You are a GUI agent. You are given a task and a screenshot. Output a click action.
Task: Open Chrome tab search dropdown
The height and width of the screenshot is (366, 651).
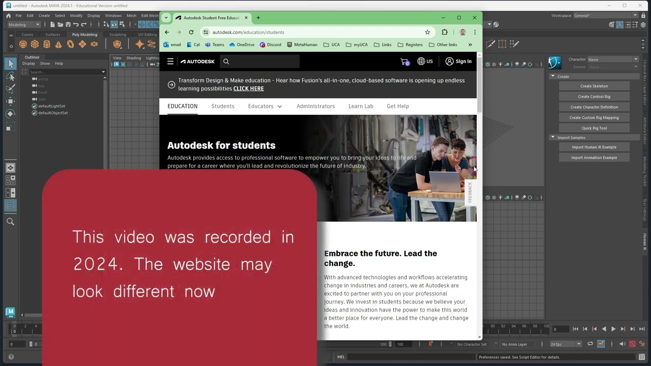coord(166,18)
